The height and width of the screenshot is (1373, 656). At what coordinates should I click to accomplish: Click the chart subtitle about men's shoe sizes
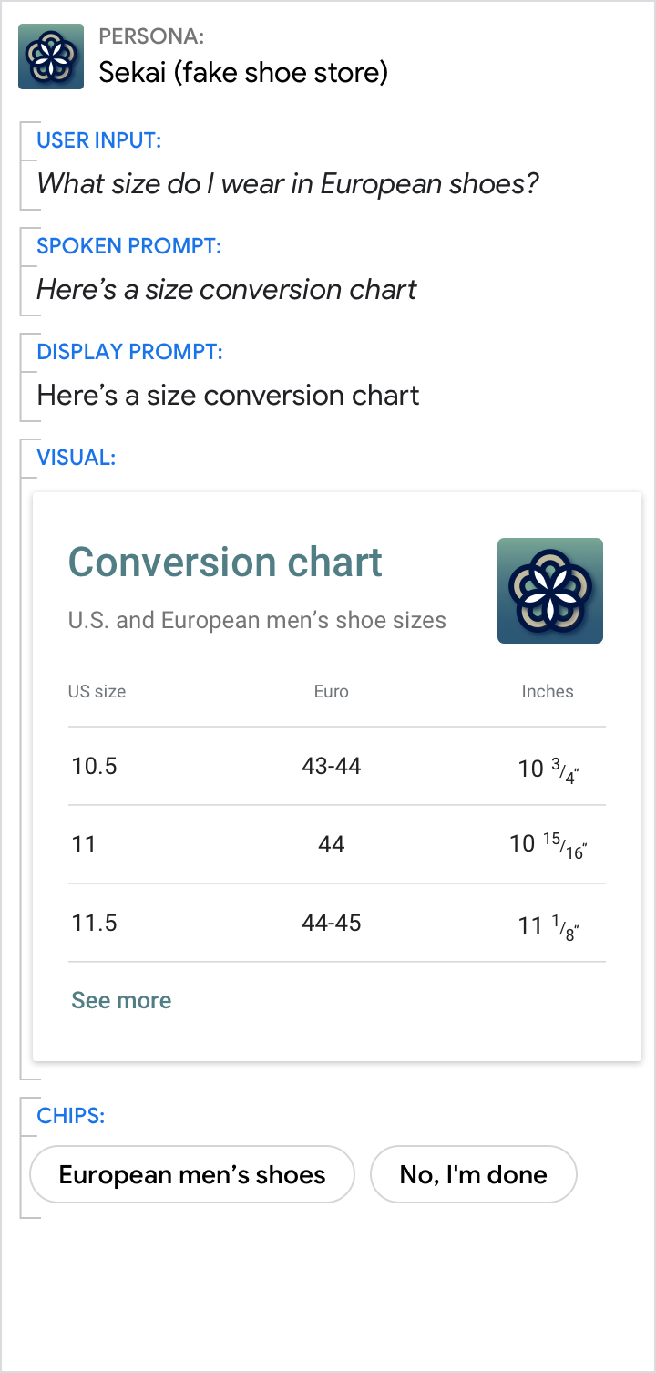257,621
